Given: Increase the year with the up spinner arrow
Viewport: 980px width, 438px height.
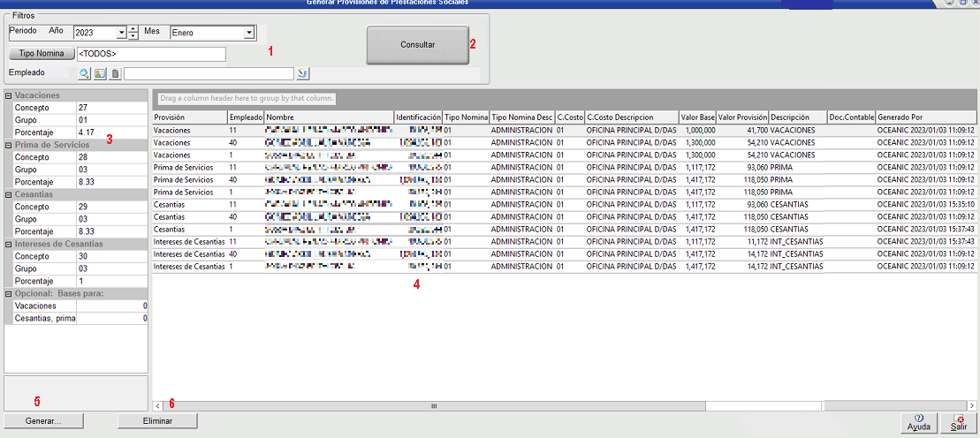Looking at the screenshot, I should pos(133,29).
